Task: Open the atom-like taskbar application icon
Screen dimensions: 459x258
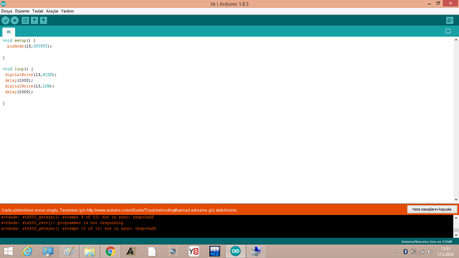Action: click(173, 252)
